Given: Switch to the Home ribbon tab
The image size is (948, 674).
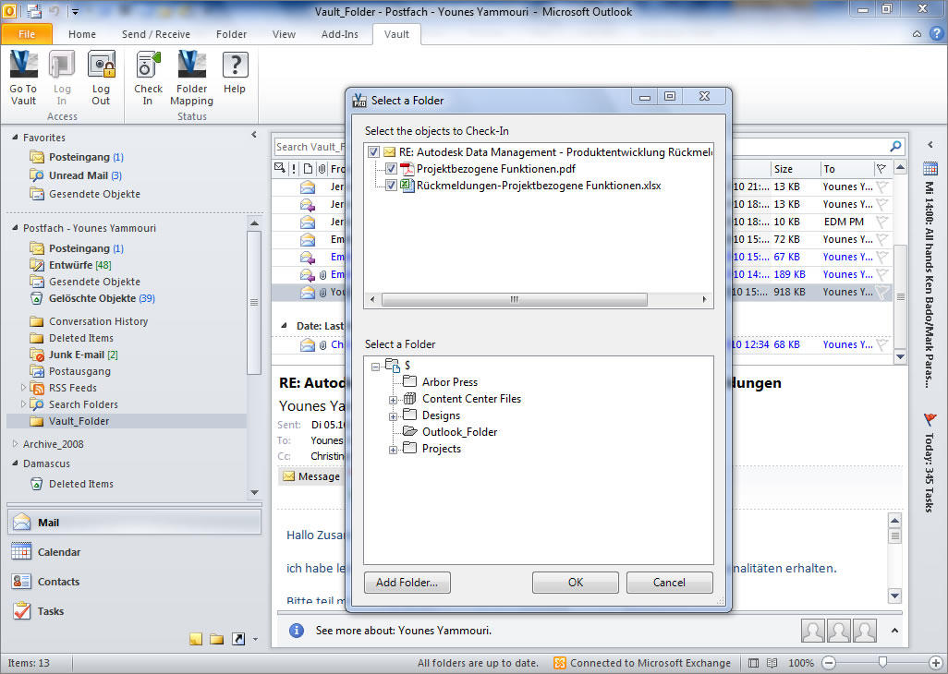Looking at the screenshot, I should coord(82,34).
